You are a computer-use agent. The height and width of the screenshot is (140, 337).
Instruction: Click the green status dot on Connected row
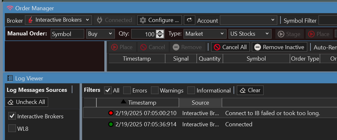[111, 124]
